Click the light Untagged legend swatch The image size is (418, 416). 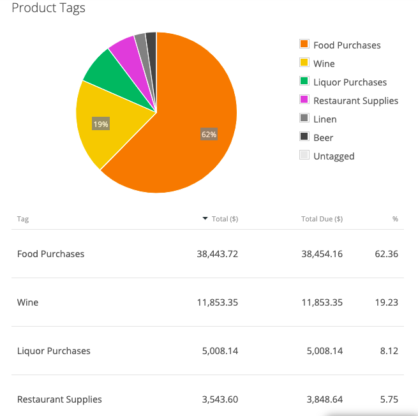pos(304,155)
